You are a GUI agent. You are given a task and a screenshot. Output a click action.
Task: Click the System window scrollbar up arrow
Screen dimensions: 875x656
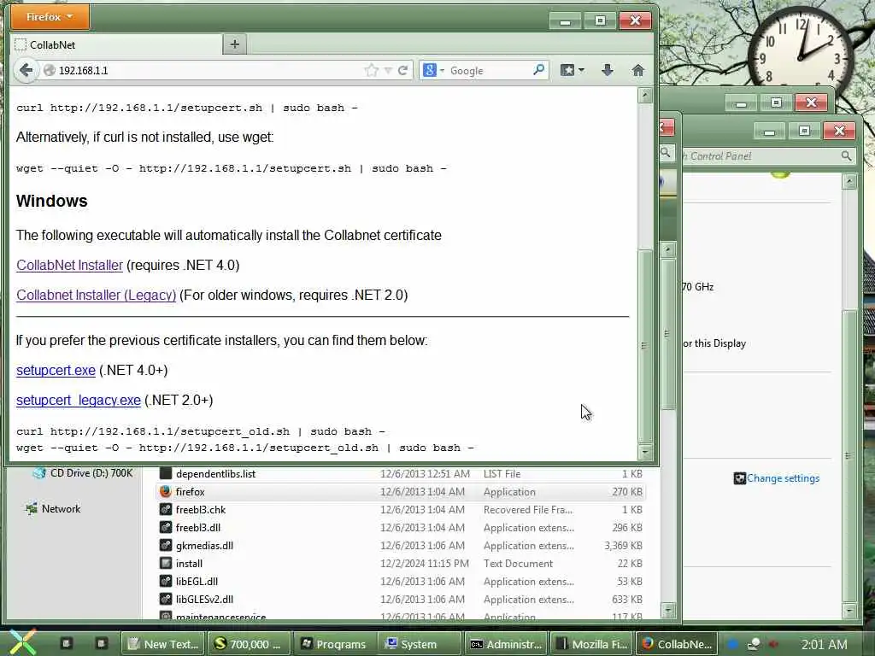click(x=849, y=181)
